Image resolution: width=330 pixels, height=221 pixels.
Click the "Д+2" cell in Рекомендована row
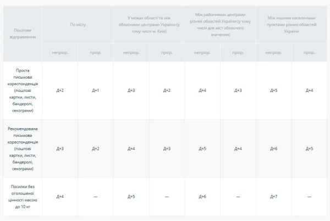(x=95, y=148)
